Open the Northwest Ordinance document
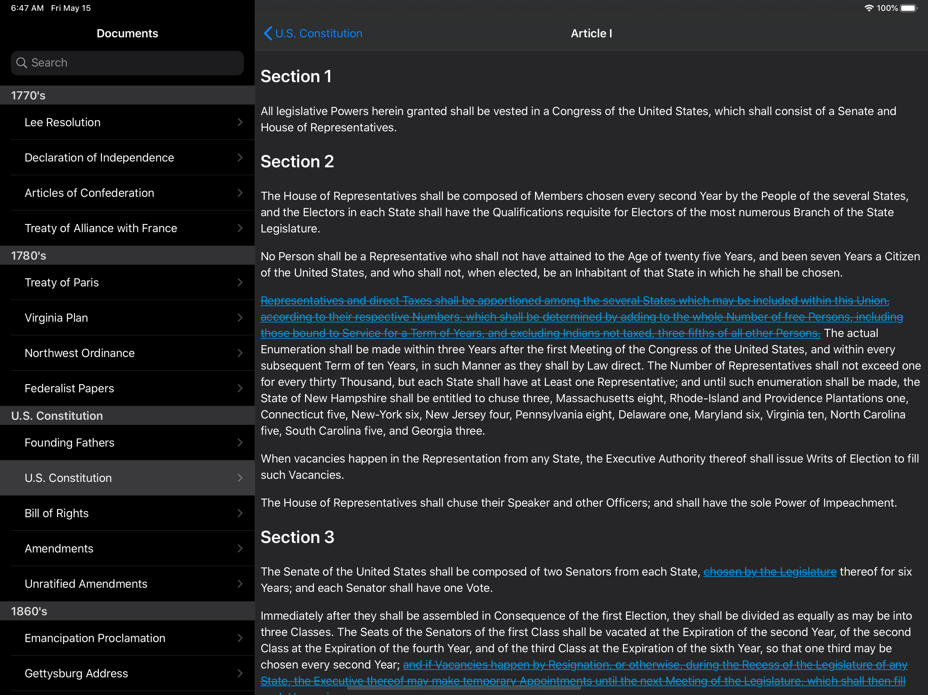The image size is (928, 695). 127,353
